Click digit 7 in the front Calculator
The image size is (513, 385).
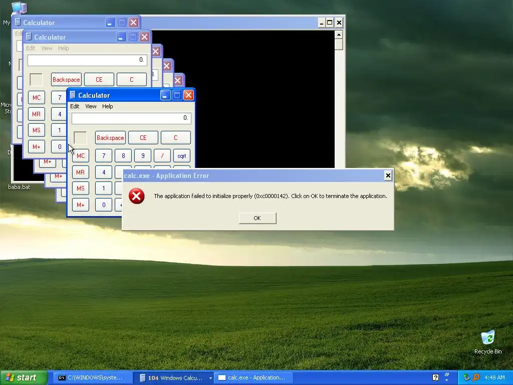pyautogui.click(x=104, y=156)
